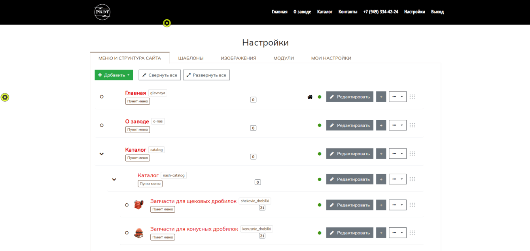Click the plus button for Запчасти для конусных дробилок
The image size is (530, 251).
381,232
